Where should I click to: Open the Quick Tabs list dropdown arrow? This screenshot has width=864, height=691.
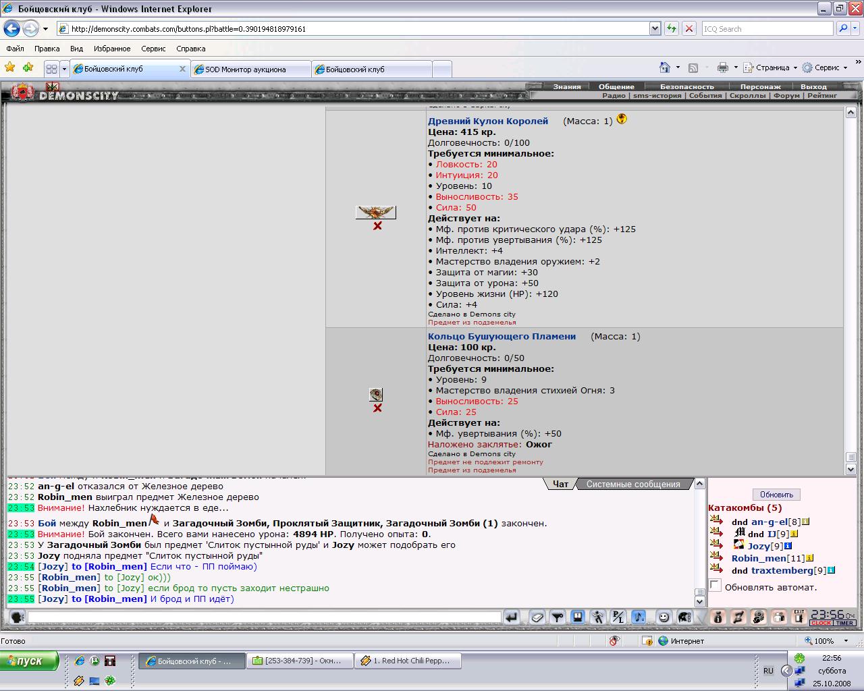point(65,69)
